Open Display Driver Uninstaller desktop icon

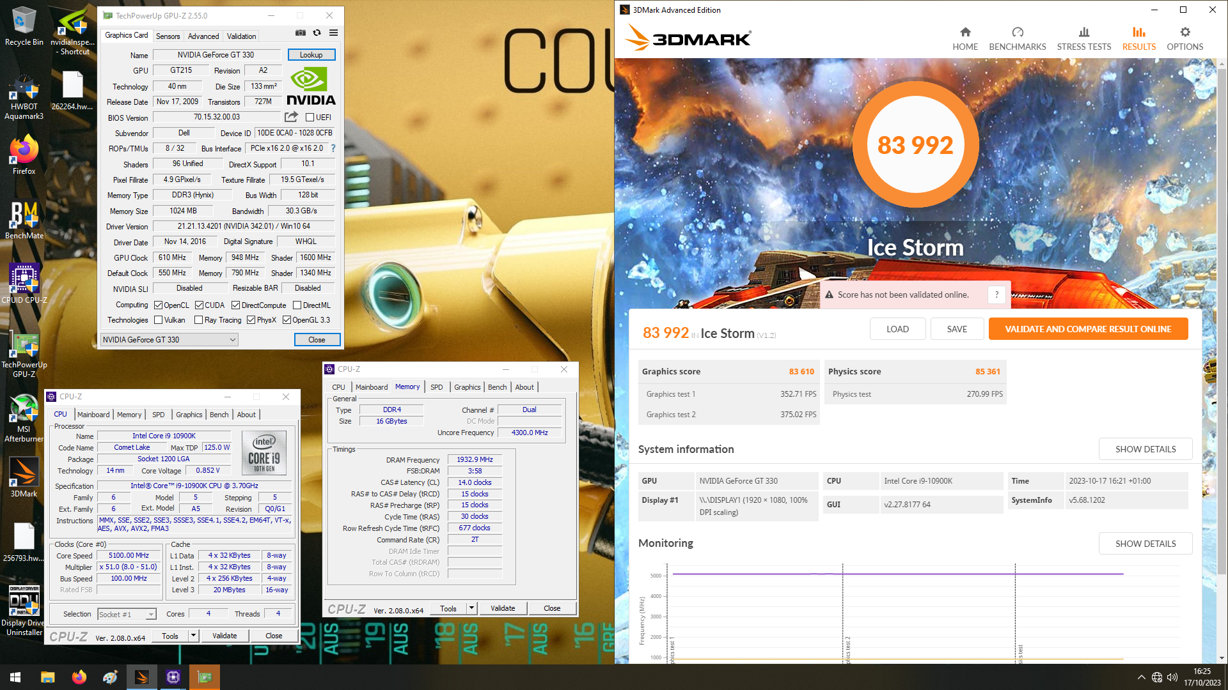(24, 610)
